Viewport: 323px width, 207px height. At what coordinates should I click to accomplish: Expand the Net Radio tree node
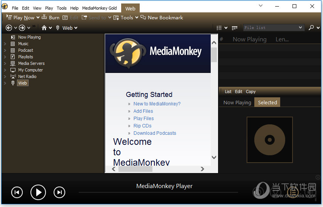tap(5, 76)
